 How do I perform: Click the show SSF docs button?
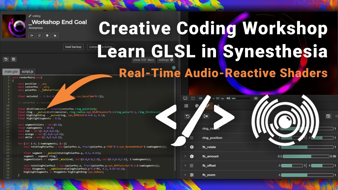[x=143, y=60]
